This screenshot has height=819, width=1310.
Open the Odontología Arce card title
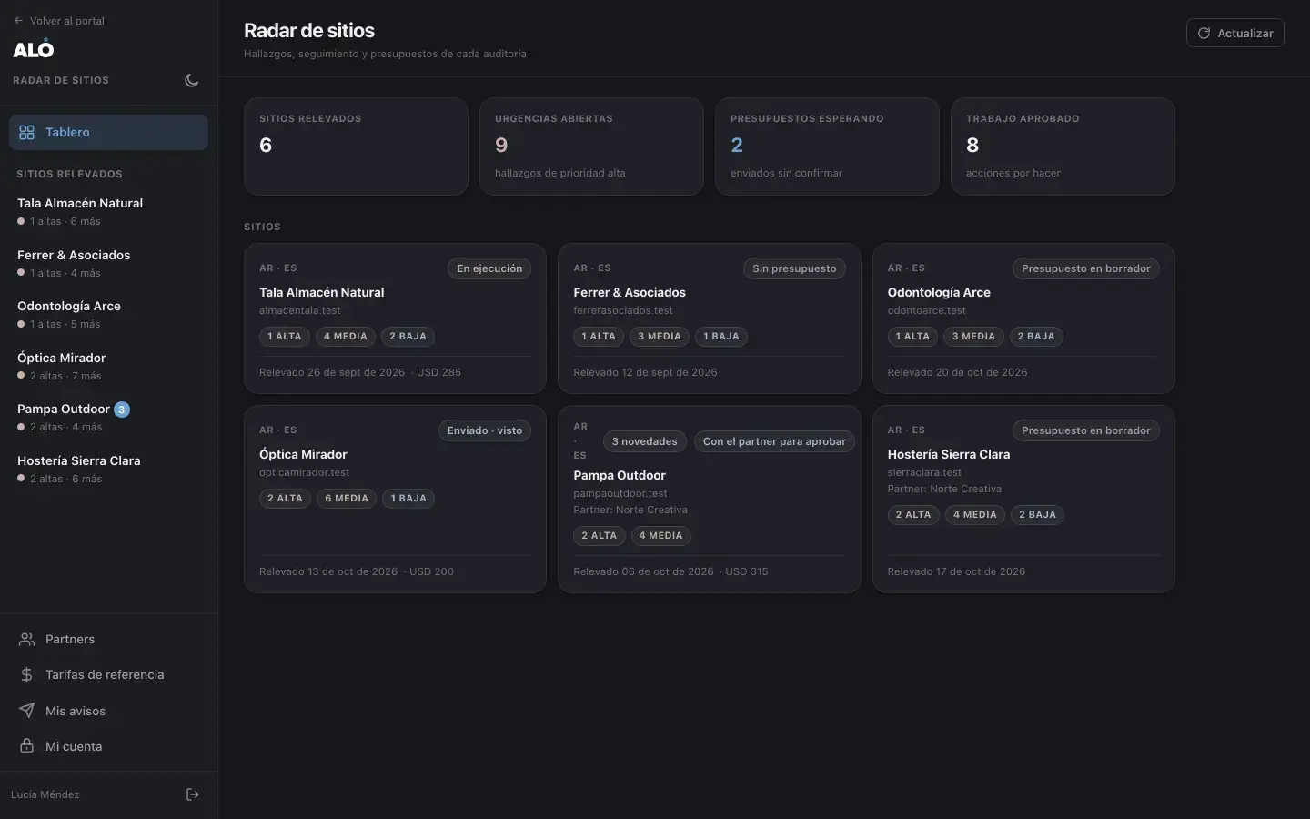(x=939, y=292)
